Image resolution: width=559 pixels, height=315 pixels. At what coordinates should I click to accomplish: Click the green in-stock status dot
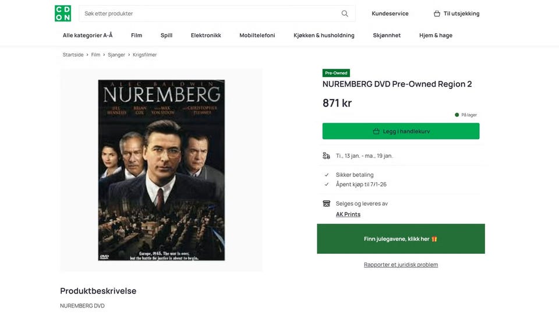coord(457,115)
